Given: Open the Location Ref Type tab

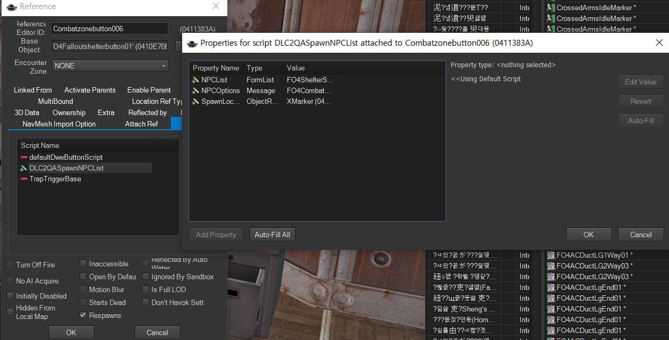Looking at the screenshot, I should tap(157, 101).
